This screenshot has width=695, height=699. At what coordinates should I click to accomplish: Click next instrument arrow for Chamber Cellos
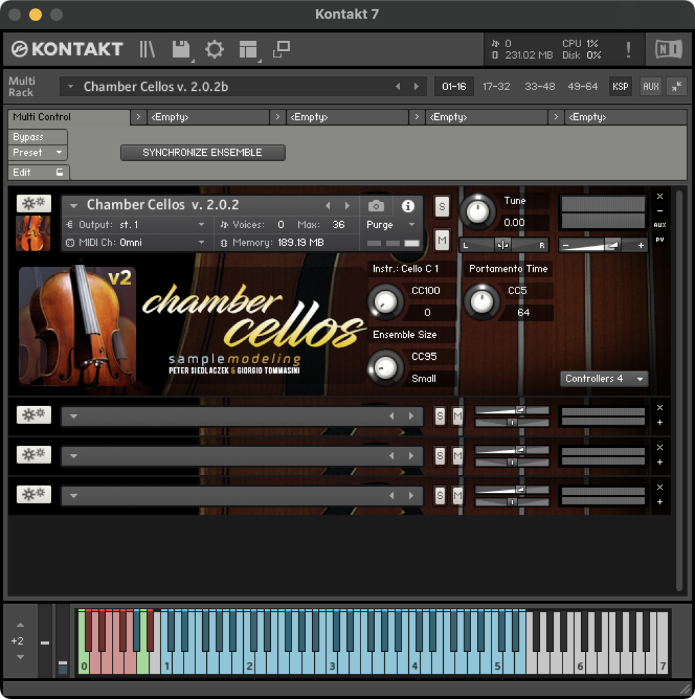point(347,205)
